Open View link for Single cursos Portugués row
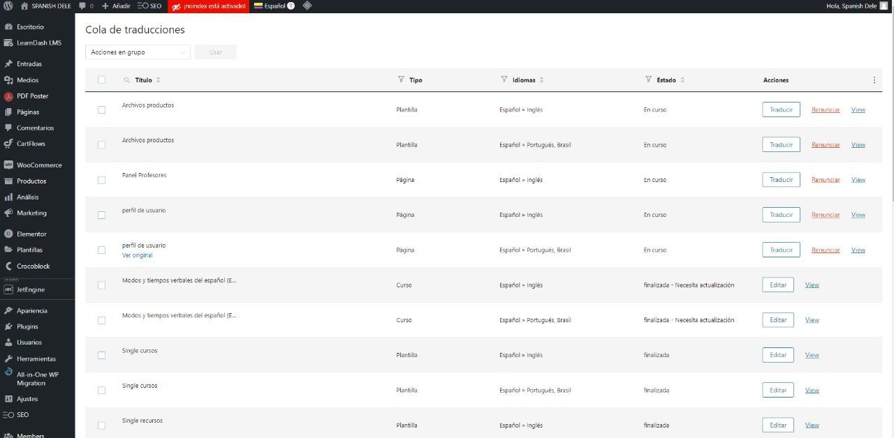 click(812, 390)
